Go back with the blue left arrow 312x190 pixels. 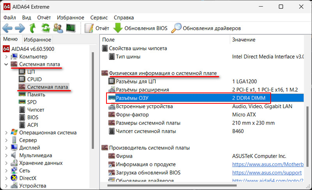click(x=7, y=28)
